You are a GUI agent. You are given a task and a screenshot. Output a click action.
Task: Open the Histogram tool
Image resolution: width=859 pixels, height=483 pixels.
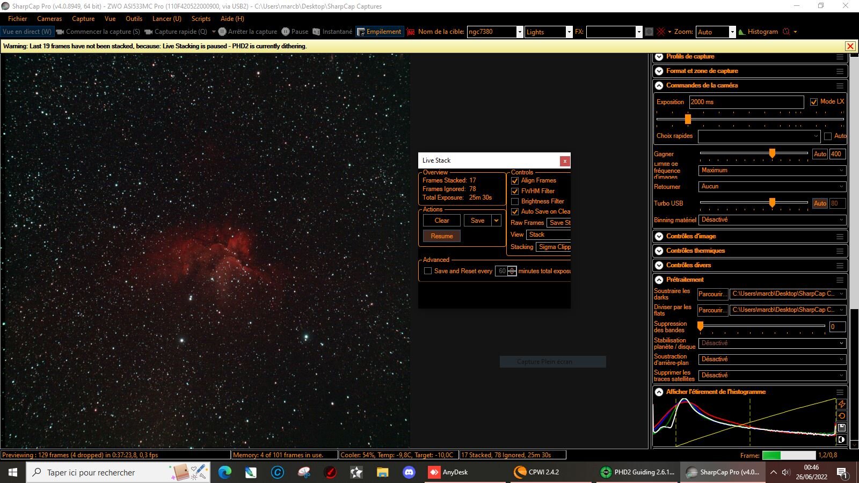[758, 32]
